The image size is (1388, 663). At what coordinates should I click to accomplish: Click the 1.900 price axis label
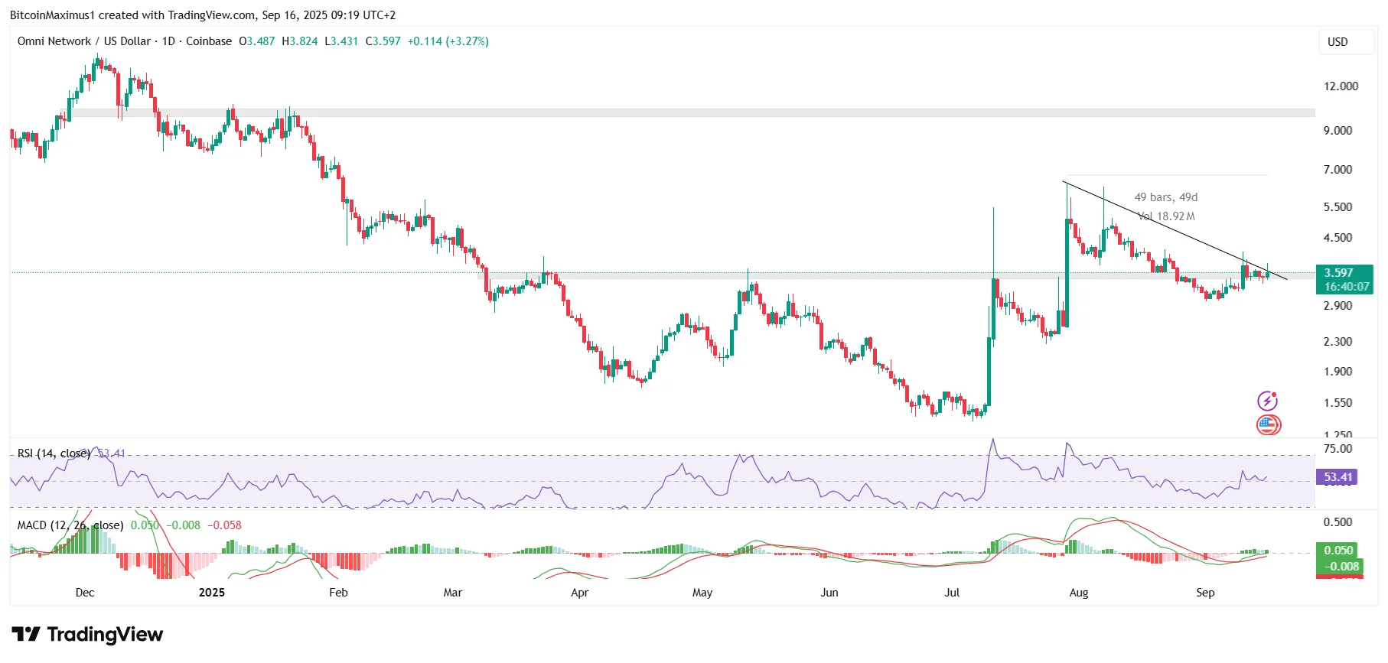click(1338, 372)
